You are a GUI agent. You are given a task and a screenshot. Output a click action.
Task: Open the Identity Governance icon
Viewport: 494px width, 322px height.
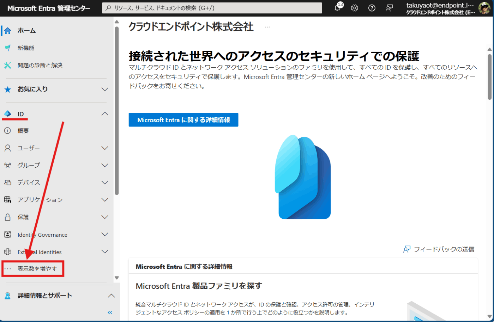pos(8,234)
